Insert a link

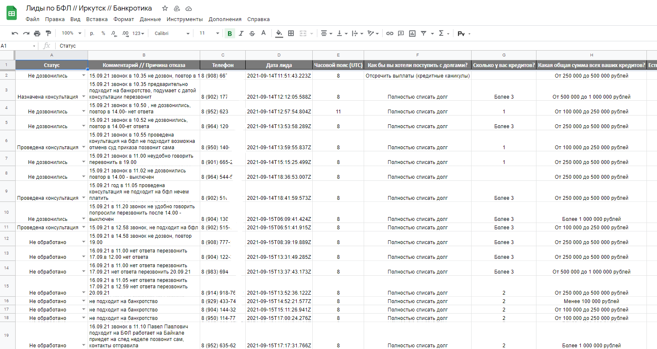(390, 33)
